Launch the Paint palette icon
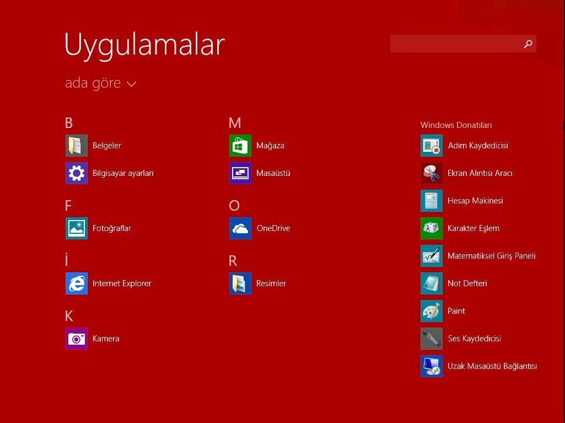 point(431,311)
